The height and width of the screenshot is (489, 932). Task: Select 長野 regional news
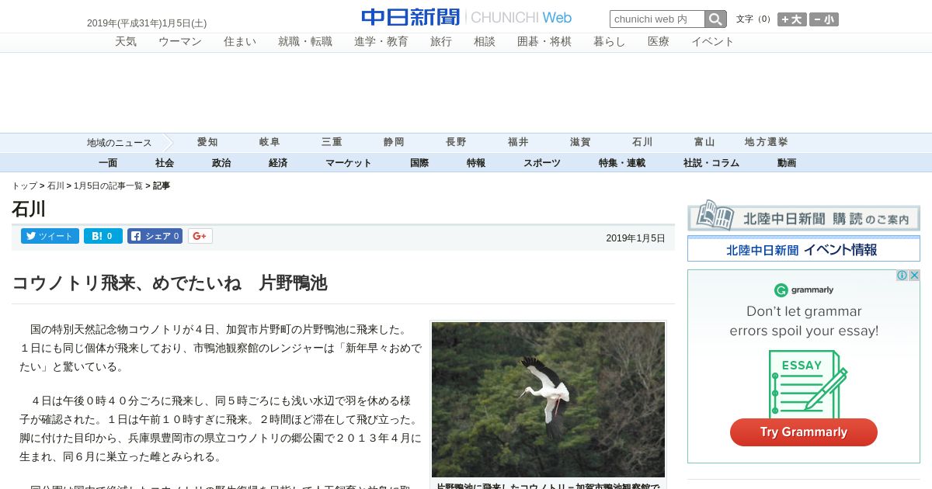456,143
